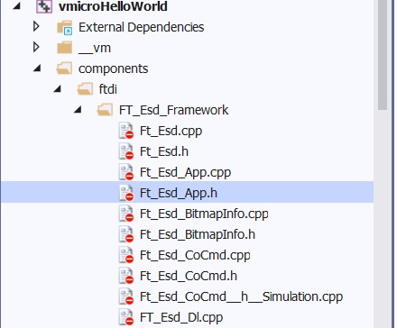Click the vertical scrollbar thumb

point(383,55)
